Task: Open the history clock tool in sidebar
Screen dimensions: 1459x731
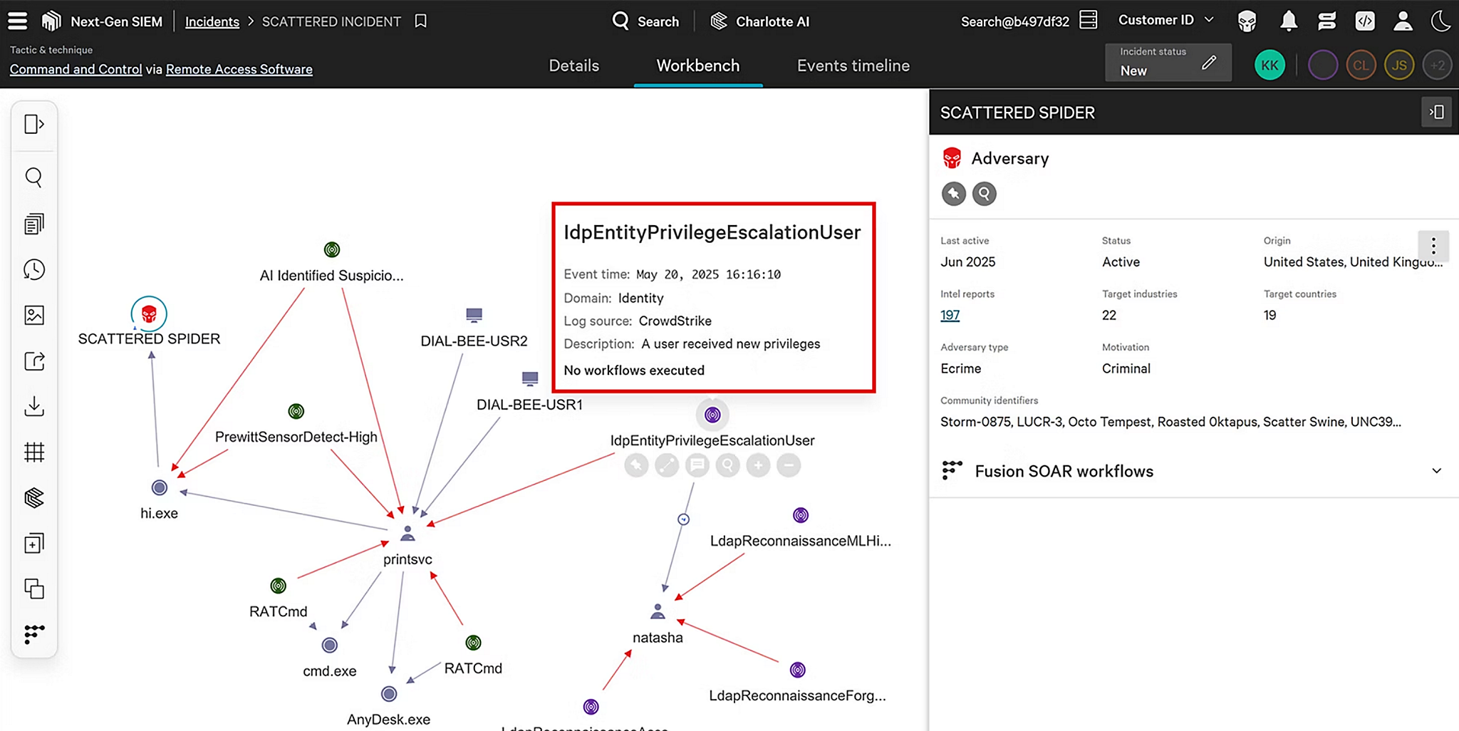Action: click(33, 269)
